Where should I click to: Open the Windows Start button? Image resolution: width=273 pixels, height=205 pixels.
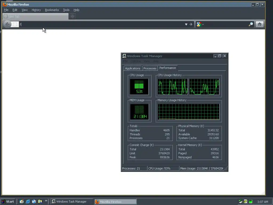tap(8, 202)
